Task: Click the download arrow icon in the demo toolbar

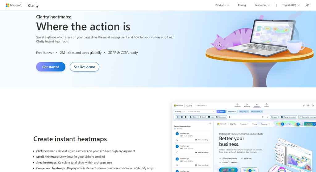Action: [x=267, y=117]
